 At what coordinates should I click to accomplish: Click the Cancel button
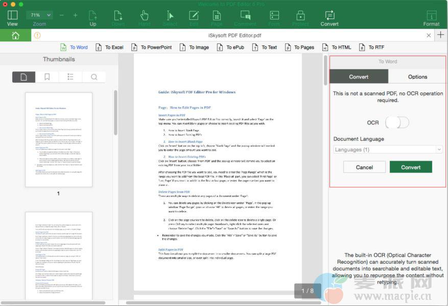(x=364, y=167)
